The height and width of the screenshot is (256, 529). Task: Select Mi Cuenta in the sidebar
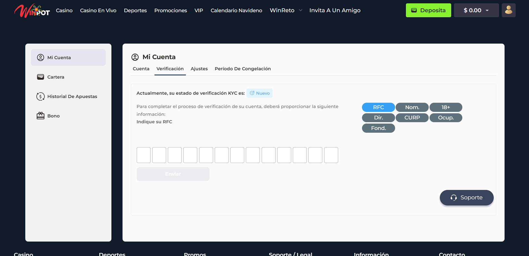(68, 57)
